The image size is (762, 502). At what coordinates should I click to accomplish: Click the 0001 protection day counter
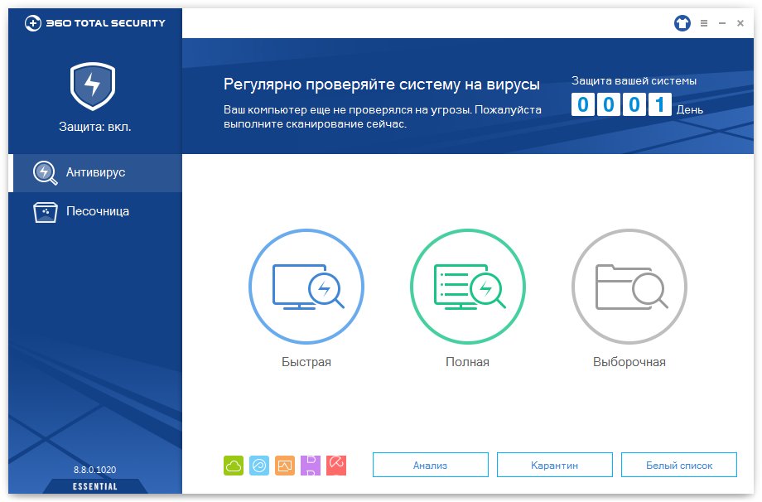click(x=621, y=104)
